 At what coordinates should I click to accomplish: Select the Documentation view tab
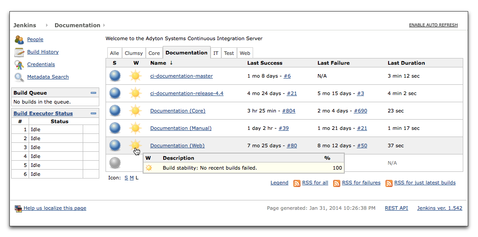coord(186,52)
